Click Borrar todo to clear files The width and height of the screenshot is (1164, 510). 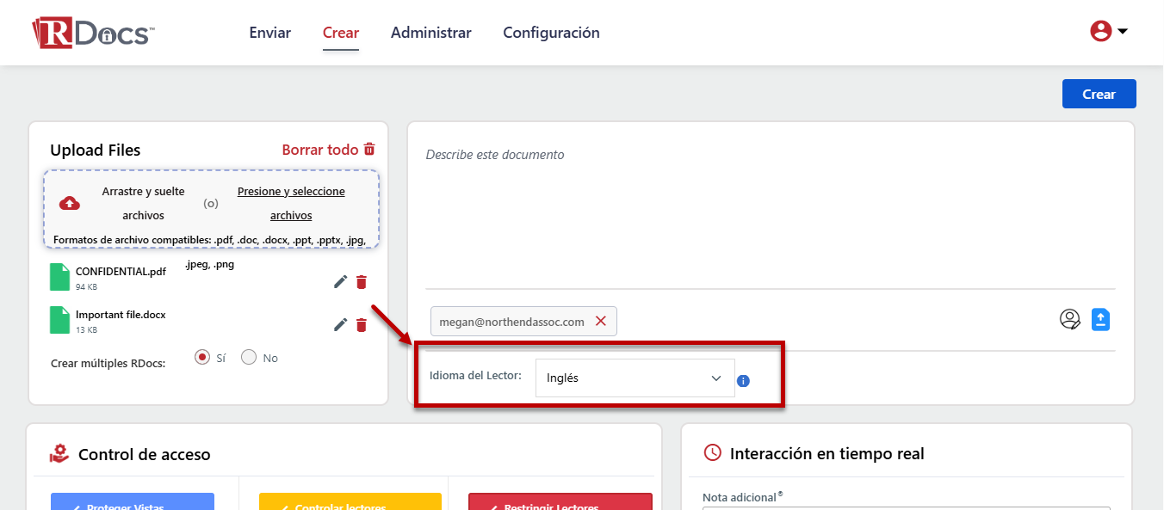tap(328, 150)
